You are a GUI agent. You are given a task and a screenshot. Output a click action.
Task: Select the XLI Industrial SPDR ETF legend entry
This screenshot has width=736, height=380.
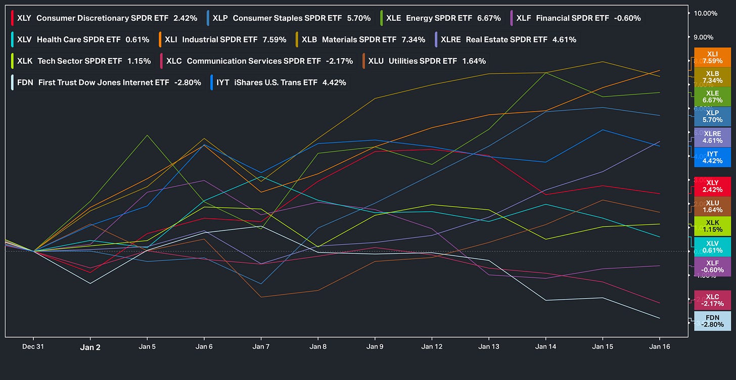[x=223, y=39]
